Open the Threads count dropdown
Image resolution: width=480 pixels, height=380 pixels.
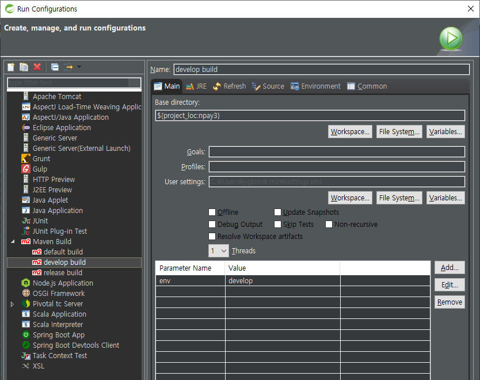click(x=219, y=251)
